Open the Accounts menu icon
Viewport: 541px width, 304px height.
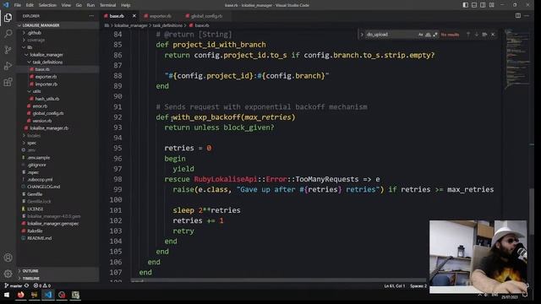point(8,258)
